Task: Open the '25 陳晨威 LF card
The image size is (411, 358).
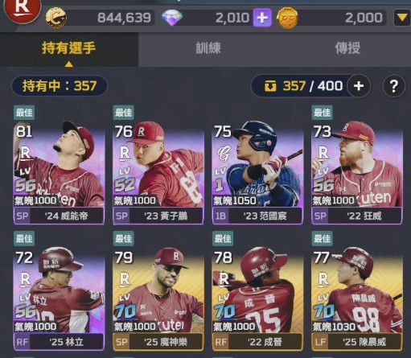Action: point(357,298)
